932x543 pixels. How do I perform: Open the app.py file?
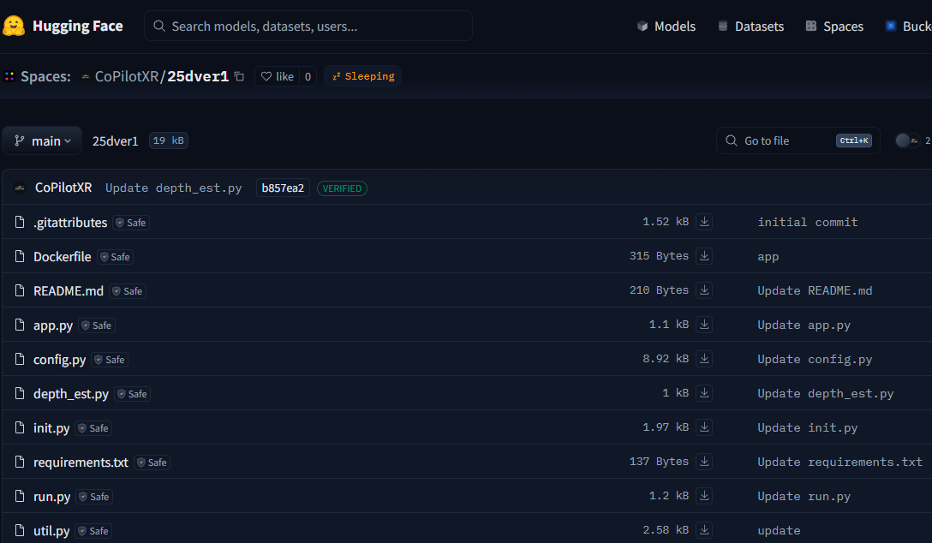point(53,325)
